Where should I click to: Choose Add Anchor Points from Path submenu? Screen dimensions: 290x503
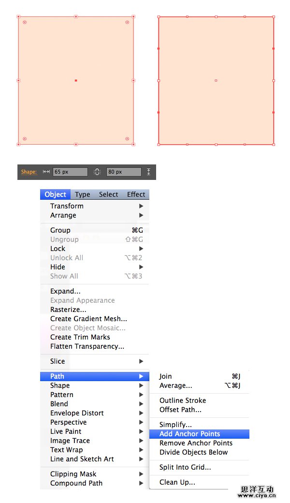[x=189, y=434]
